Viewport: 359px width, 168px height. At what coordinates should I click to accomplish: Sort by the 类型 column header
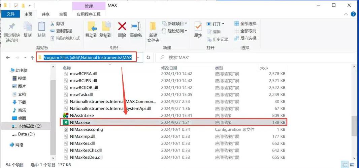(x=219, y=68)
